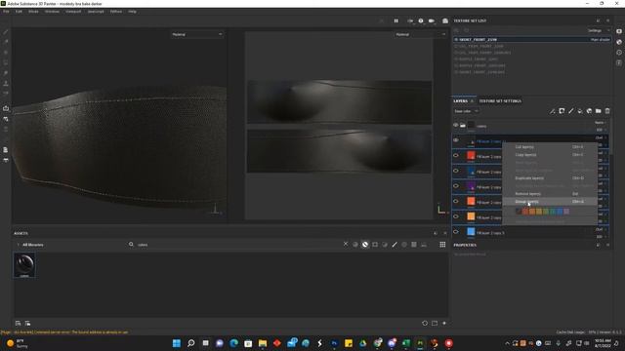Hide the orange-red fill layer
This screenshot has width=625, height=351.
point(456,202)
